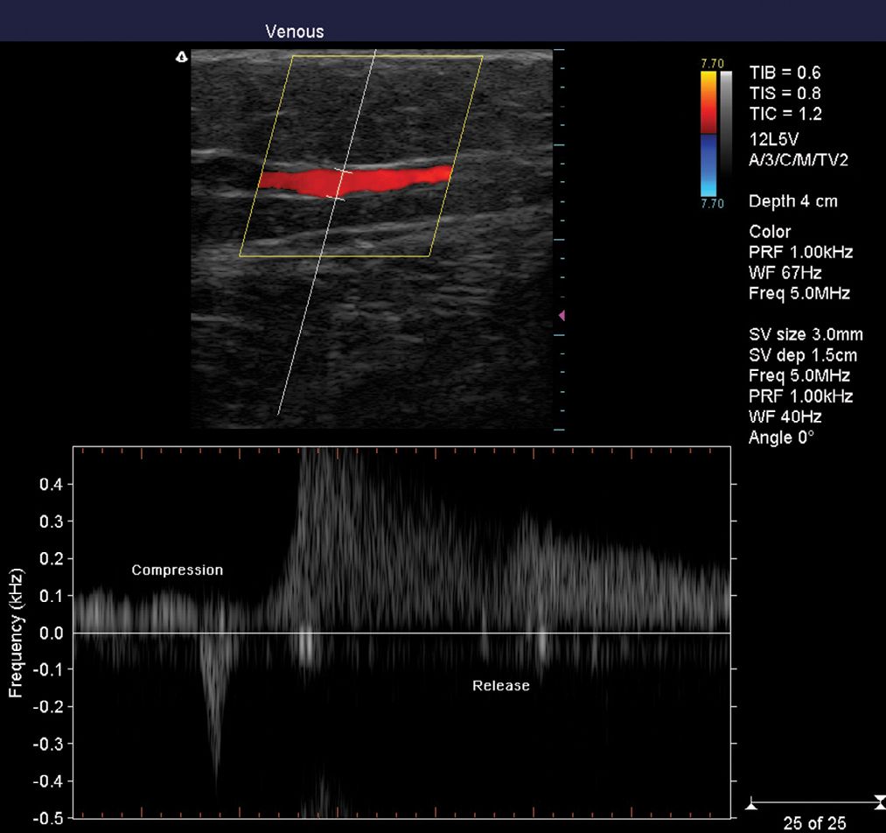
Task: Click the Depth 4 cm setting
Action: pos(793,201)
